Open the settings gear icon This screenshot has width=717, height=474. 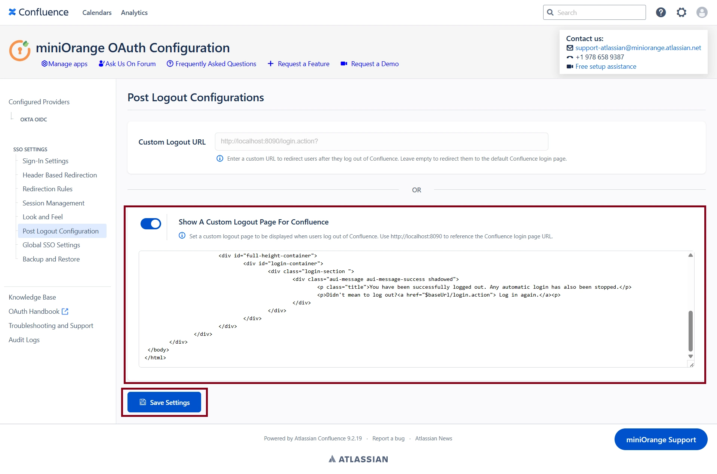point(681,12)
